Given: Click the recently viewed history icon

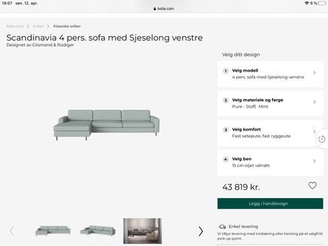Looking at the screenshot, I should 322,139.
